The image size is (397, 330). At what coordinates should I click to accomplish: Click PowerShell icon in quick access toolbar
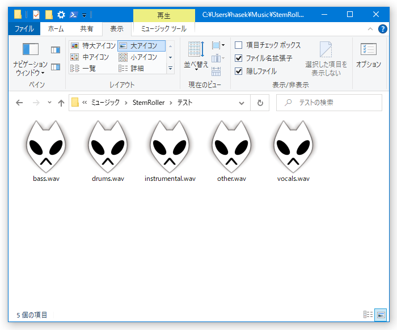(73, 15)
